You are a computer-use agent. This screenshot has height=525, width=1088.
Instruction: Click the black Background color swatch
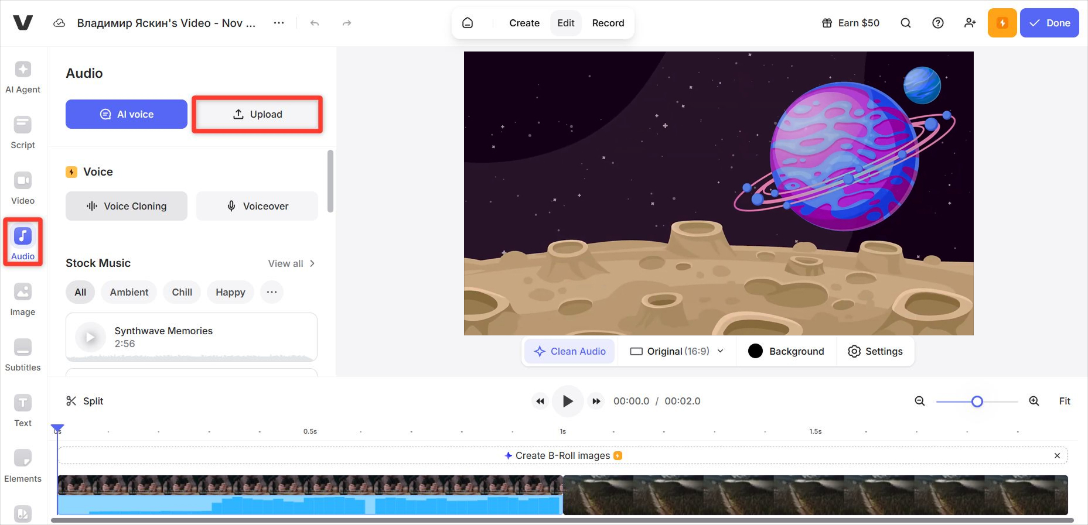click(x=755, y=351)
